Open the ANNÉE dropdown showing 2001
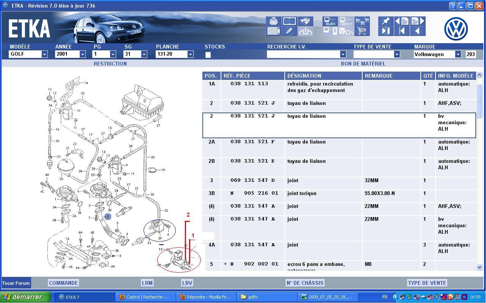486x303 pixels. 82,54
